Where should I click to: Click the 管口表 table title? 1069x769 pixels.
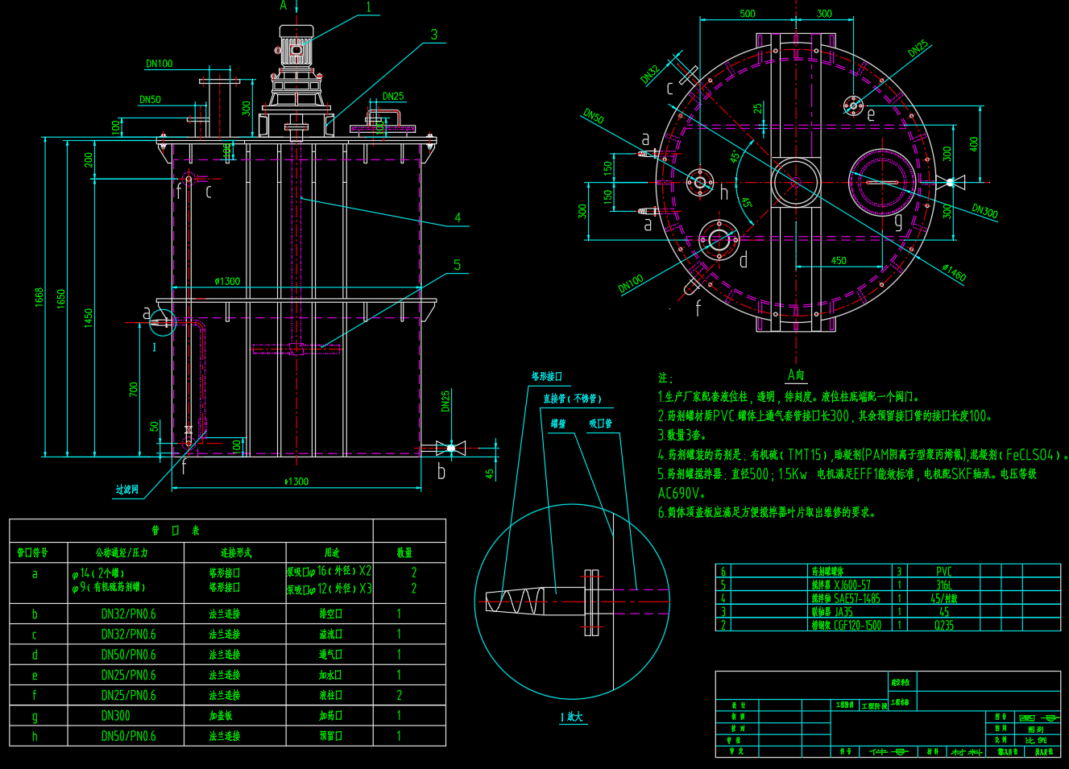click(175, 530)
